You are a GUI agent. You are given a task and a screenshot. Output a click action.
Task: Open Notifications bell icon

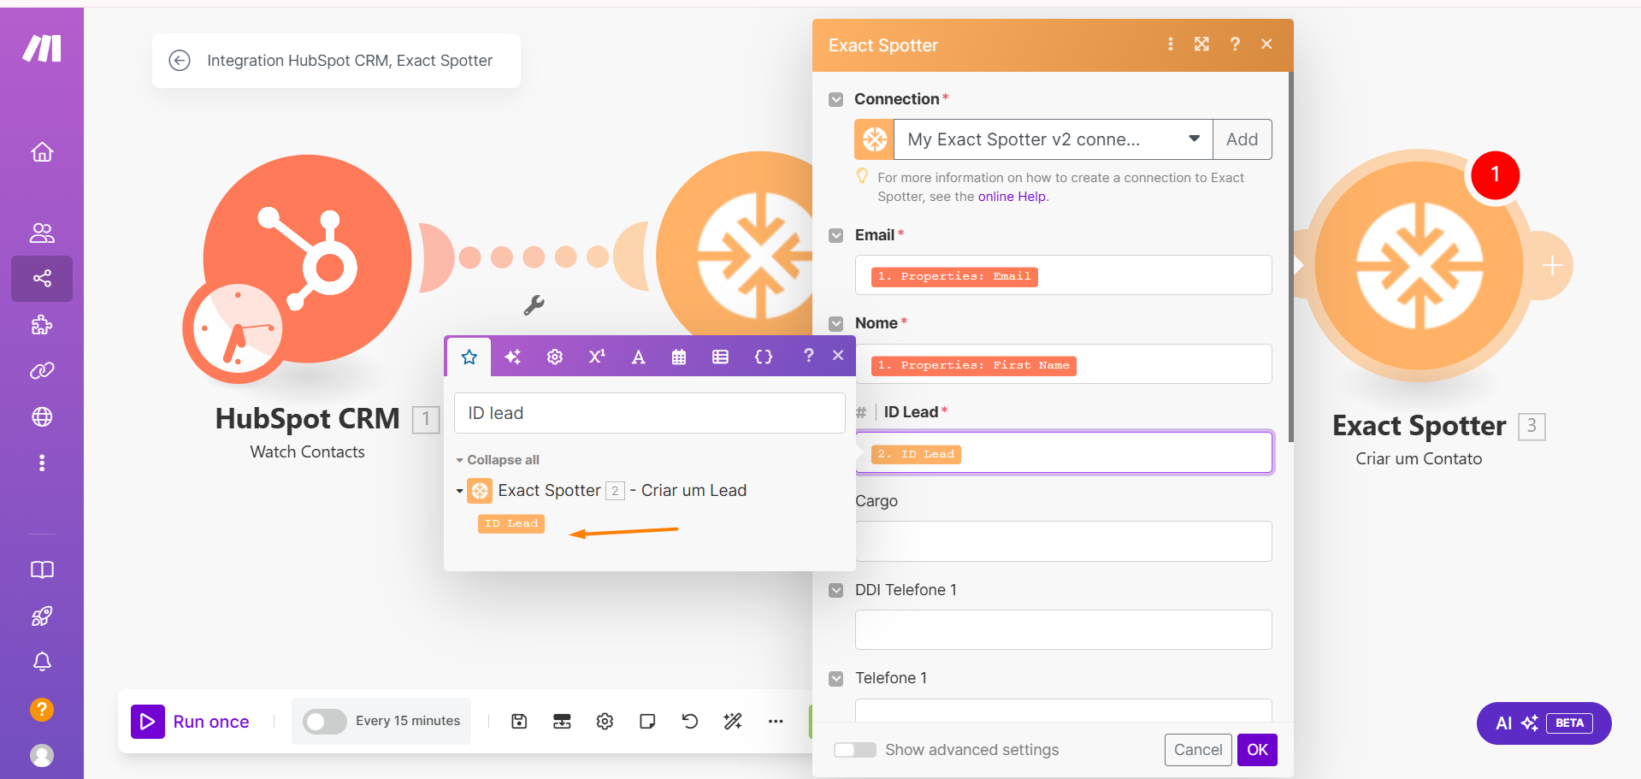42,662
